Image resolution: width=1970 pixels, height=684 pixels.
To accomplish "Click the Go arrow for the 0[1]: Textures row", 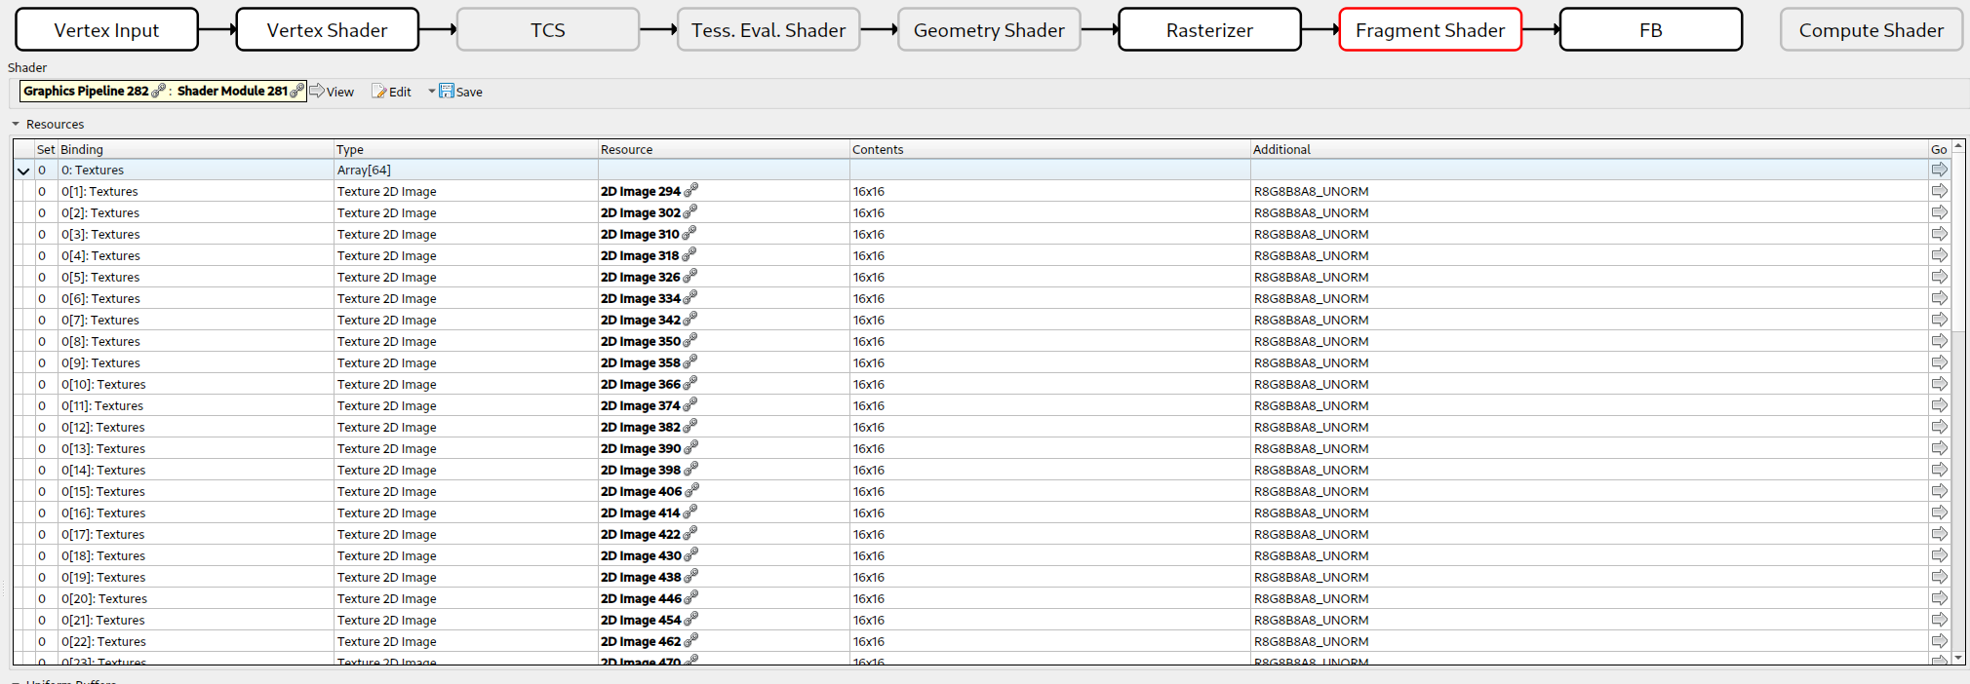I will pyautogui.click(x=1939, y=191).
